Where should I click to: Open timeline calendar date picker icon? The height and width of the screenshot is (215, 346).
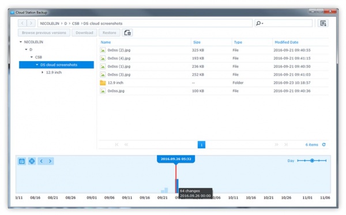tap(22, 161)
